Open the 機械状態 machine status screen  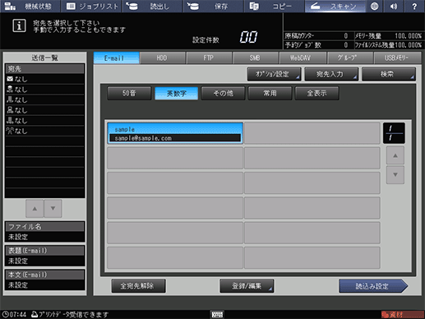(x=30, y=6)
